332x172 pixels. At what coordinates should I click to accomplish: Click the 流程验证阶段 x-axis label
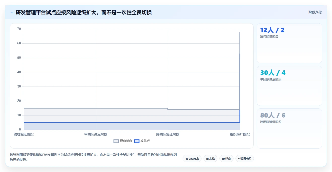(24, 134)
